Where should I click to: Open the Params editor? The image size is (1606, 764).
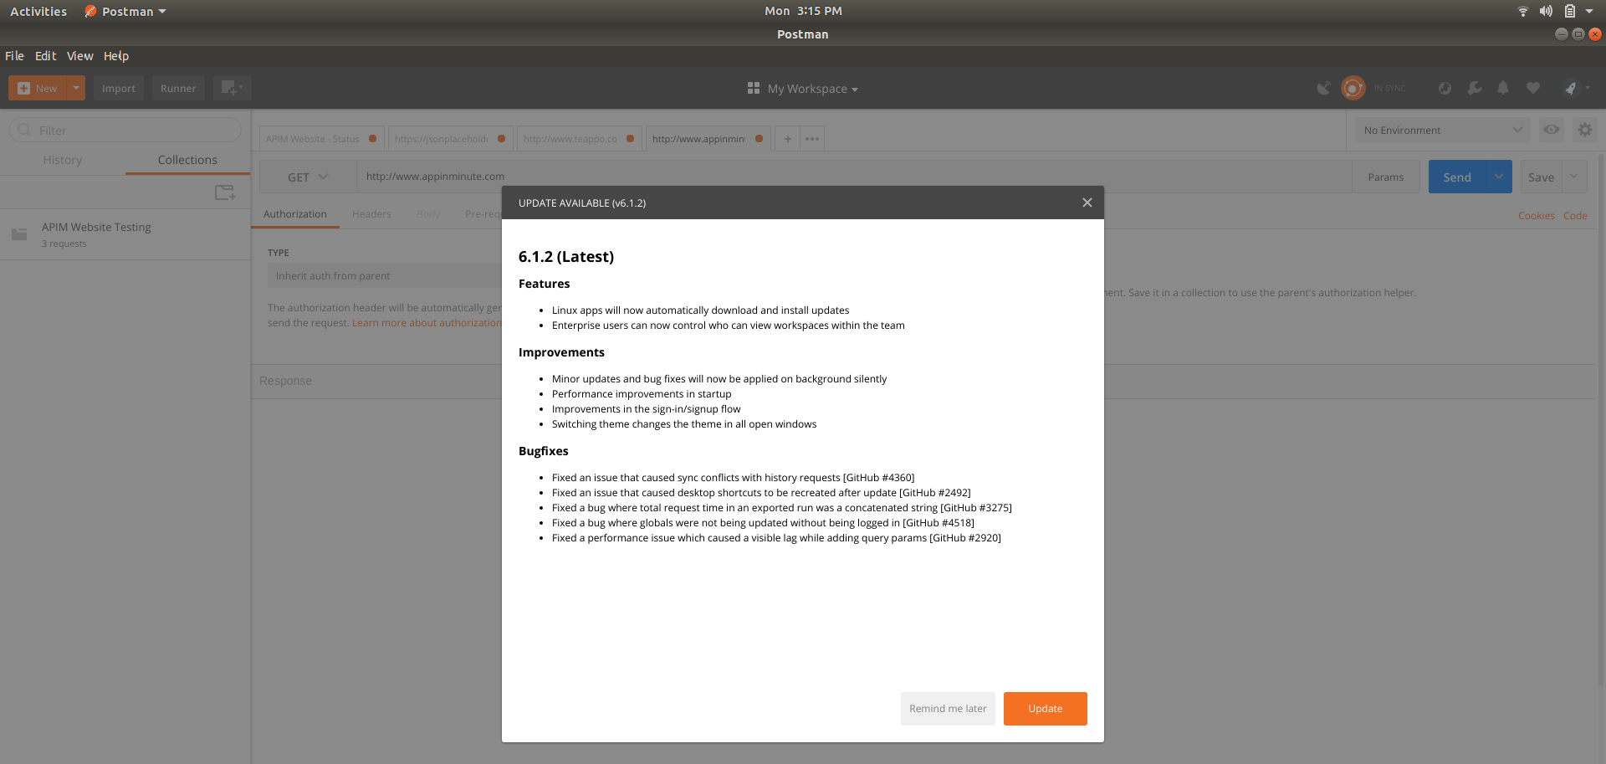(1386, 177)
